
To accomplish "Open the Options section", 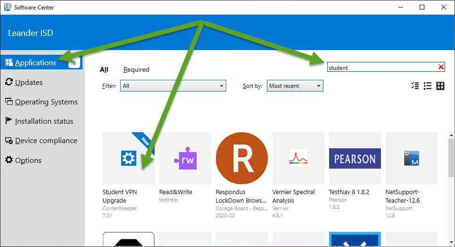I will tap(28, 161).
